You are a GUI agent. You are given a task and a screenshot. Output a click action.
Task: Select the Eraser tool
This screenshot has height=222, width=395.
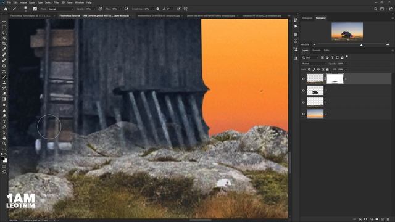pos(4,94)
